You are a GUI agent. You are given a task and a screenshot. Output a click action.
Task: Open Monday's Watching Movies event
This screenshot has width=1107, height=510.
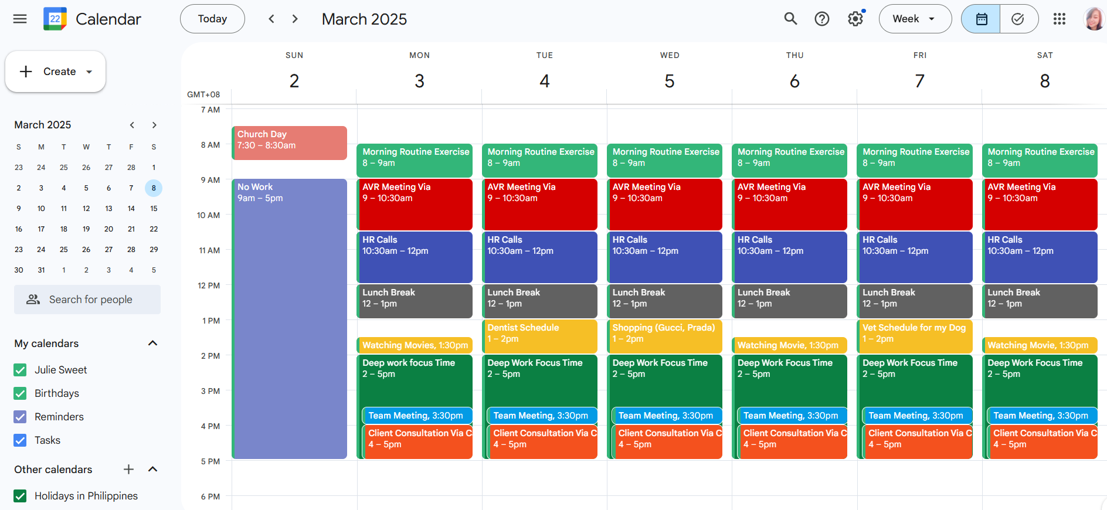415,345
